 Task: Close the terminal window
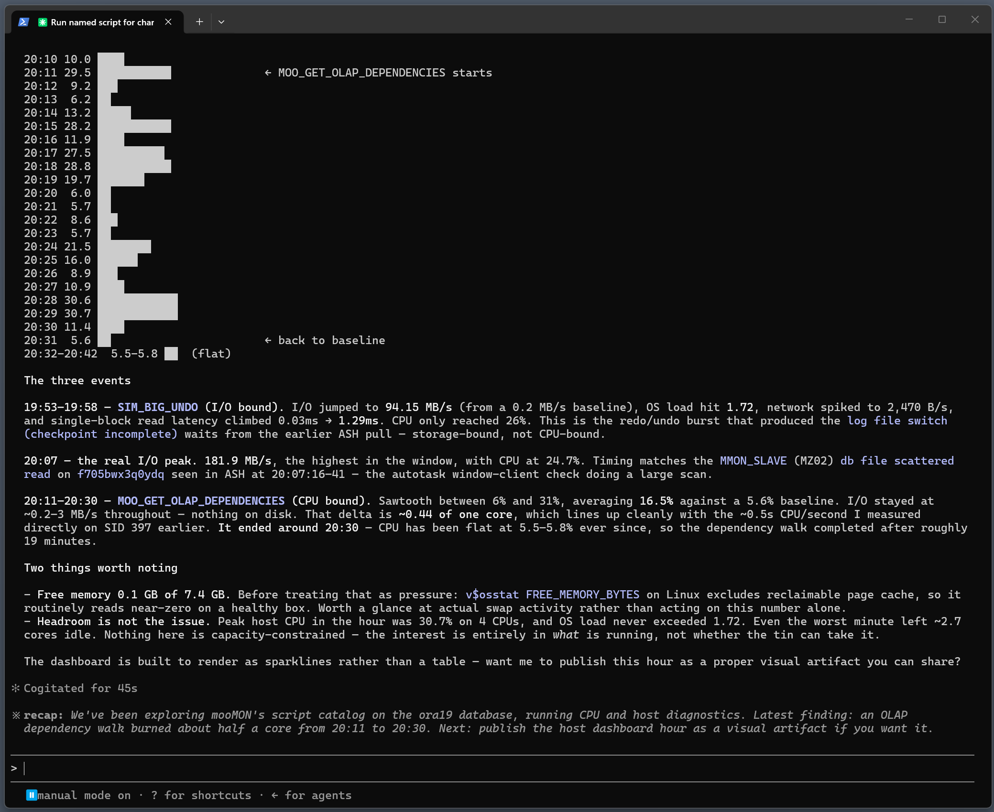pos(975,20)
